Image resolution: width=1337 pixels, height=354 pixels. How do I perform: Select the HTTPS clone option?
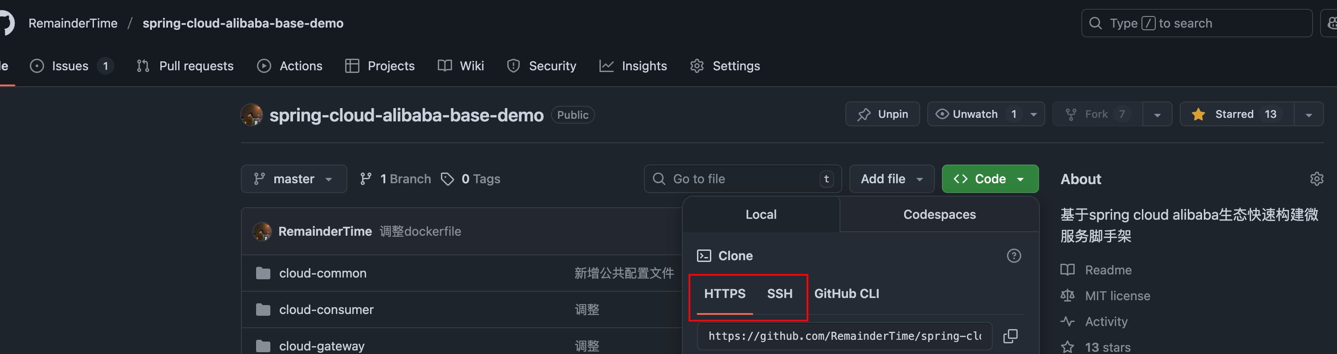point(725,294)
